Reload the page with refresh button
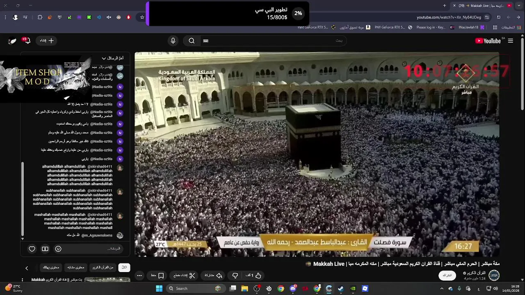 pos(499,17)
